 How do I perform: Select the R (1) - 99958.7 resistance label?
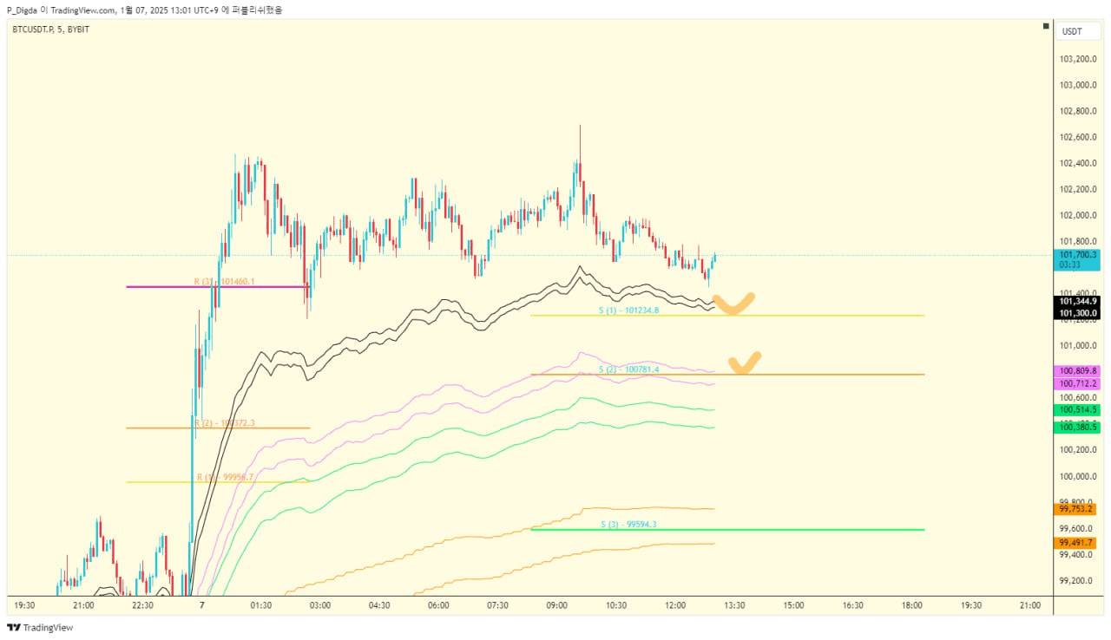pos(225,477)
